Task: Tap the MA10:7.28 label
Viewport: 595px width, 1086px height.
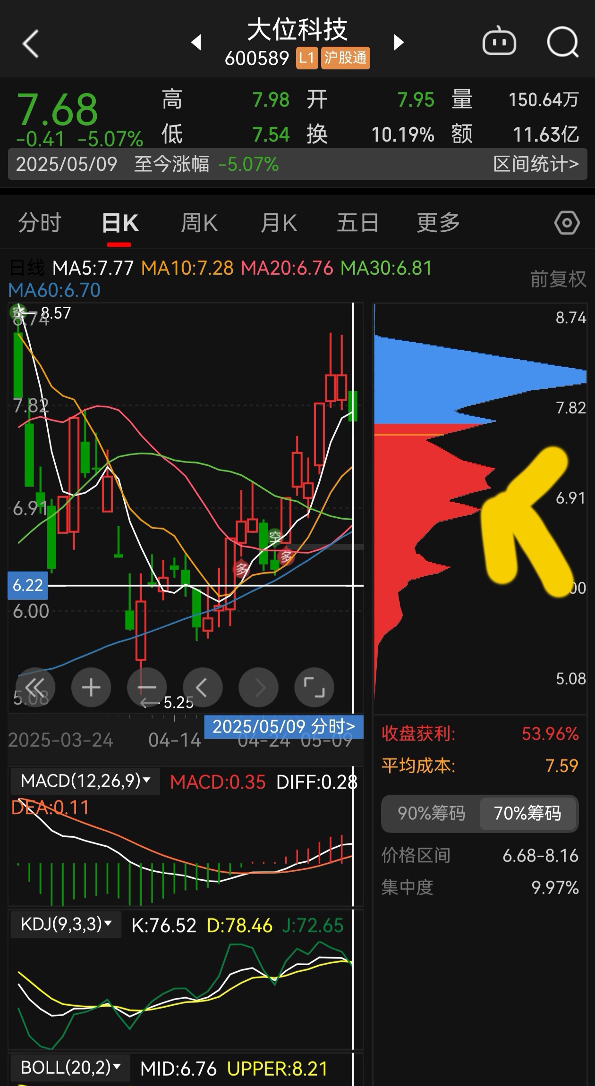Action: pos(187,268)
